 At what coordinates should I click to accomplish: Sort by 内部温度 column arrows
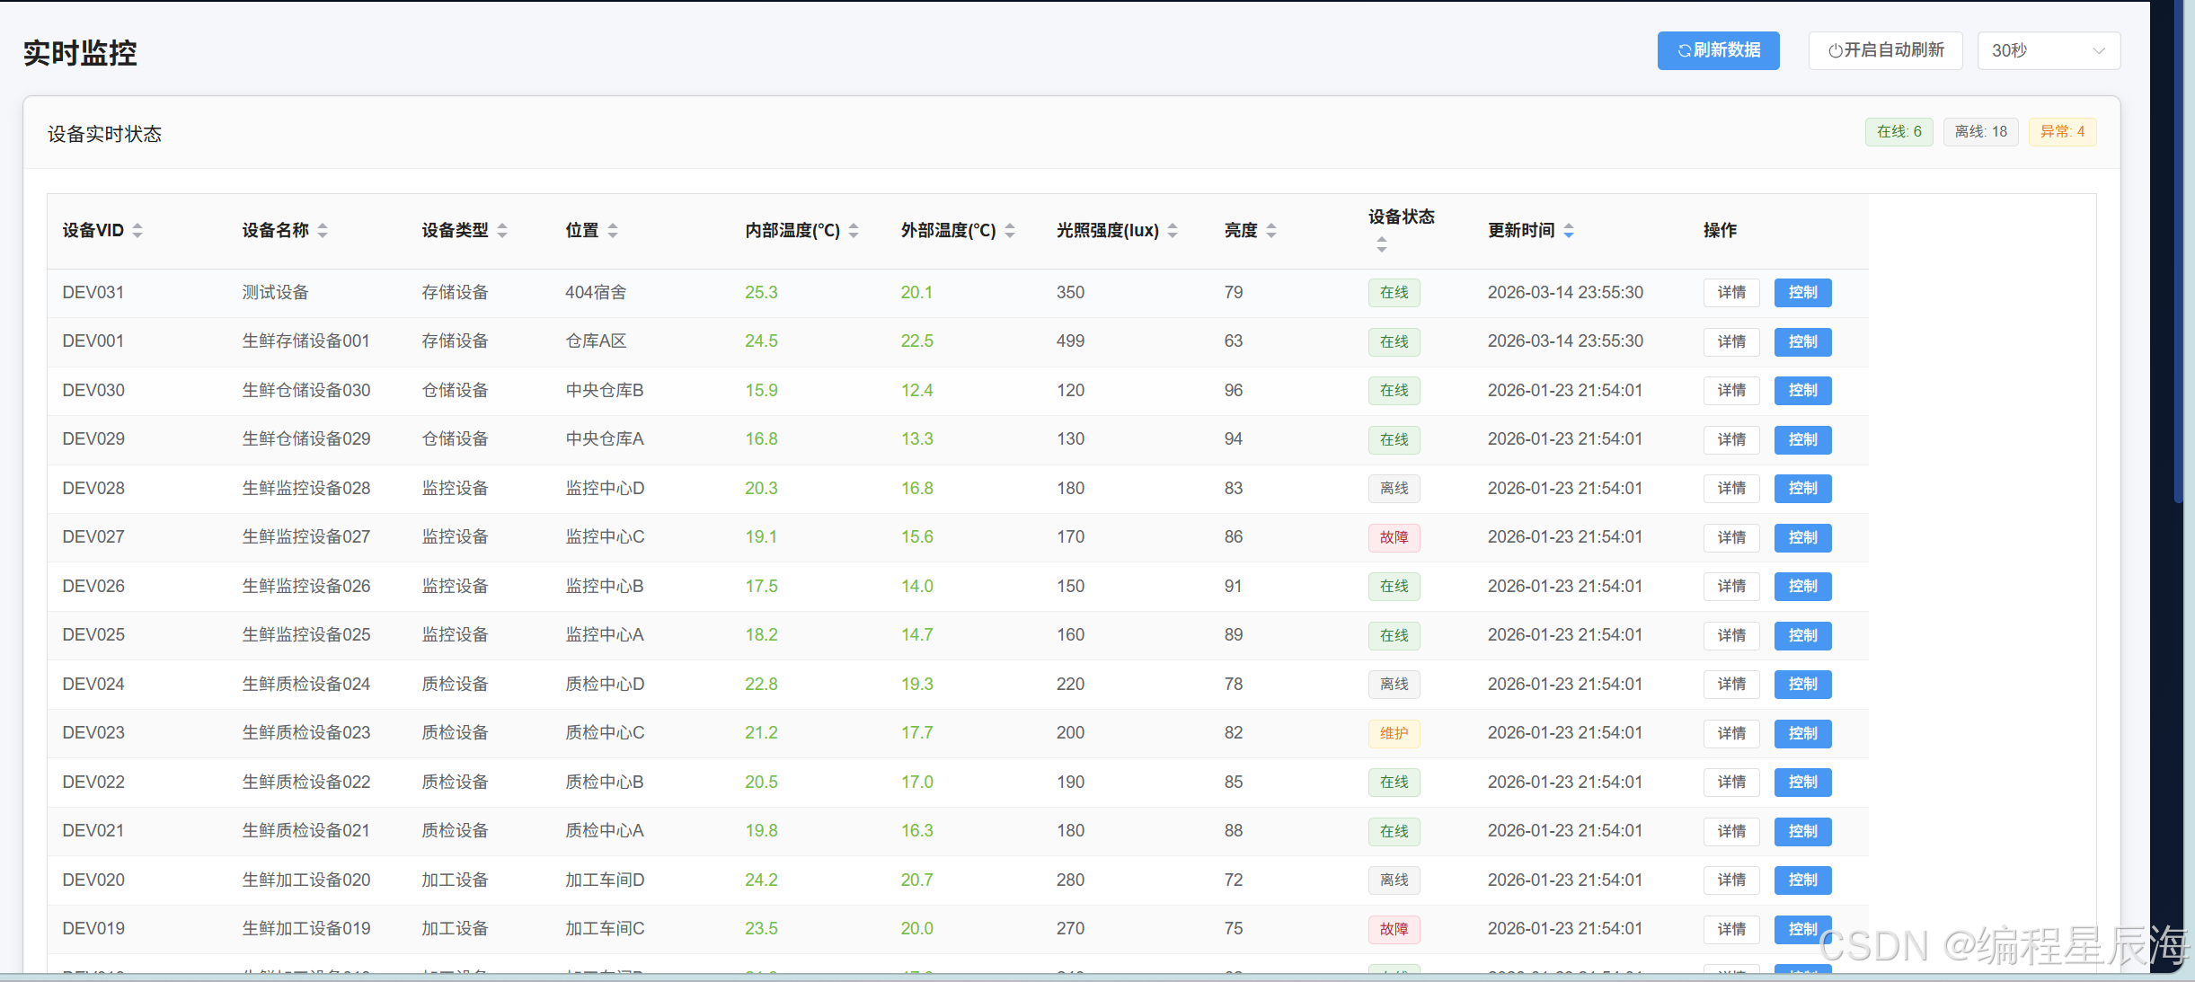[854, 231]
